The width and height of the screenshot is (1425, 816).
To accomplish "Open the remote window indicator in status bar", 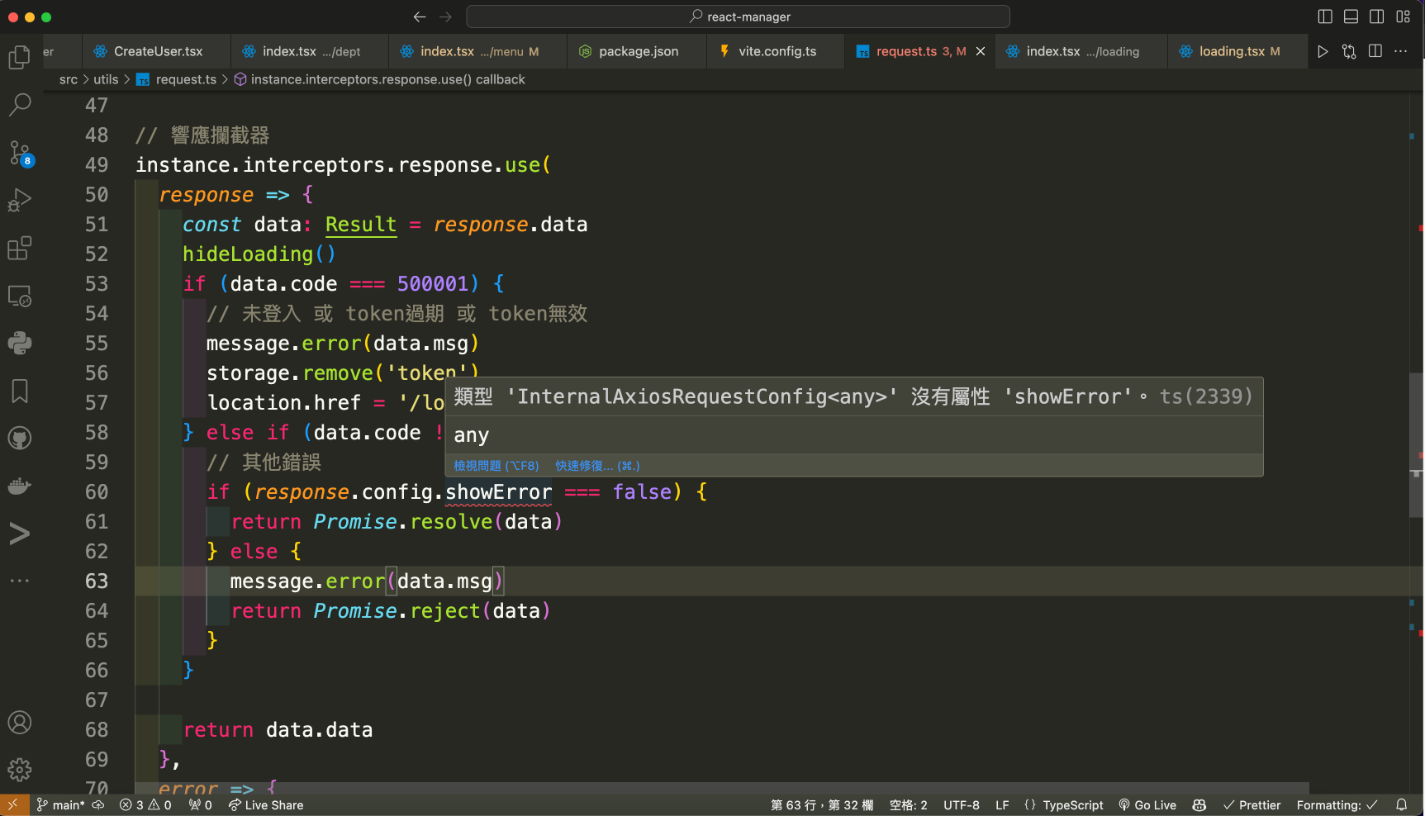I will click(13, 805).
